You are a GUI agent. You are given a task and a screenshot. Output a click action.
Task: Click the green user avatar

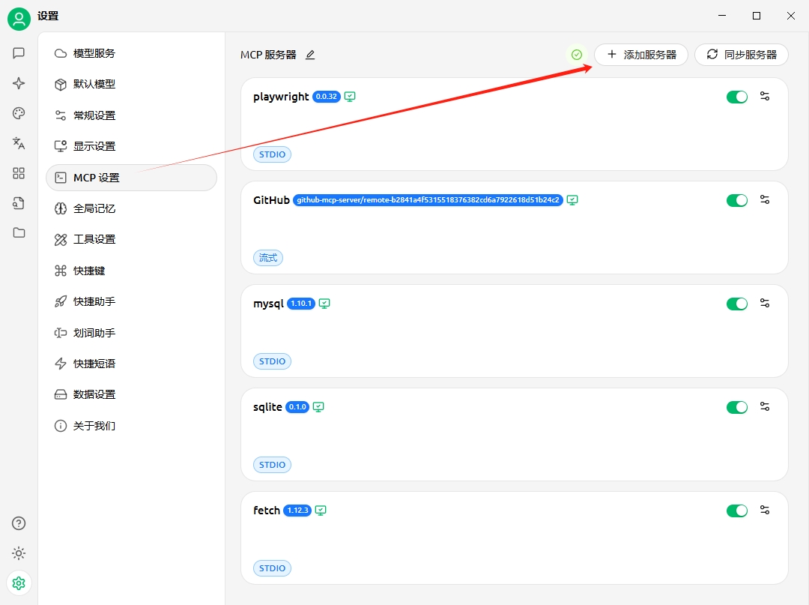click(x=19, y=19)
